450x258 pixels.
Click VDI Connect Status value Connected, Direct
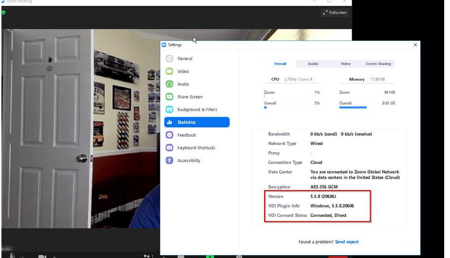328,215
